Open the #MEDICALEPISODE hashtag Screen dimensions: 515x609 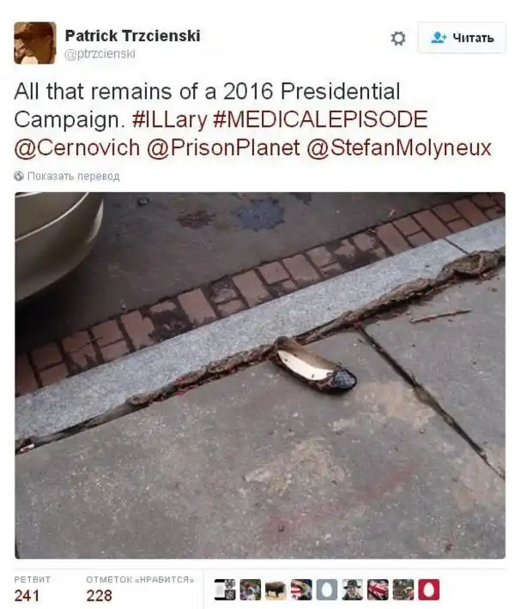[x=320, y=119]
